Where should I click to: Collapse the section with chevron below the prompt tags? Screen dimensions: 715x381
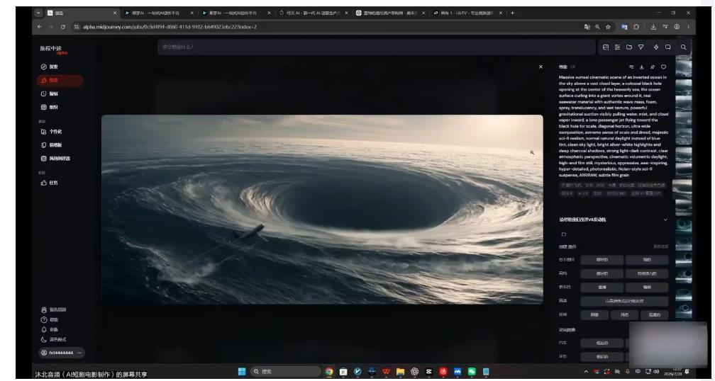(665, 220)
